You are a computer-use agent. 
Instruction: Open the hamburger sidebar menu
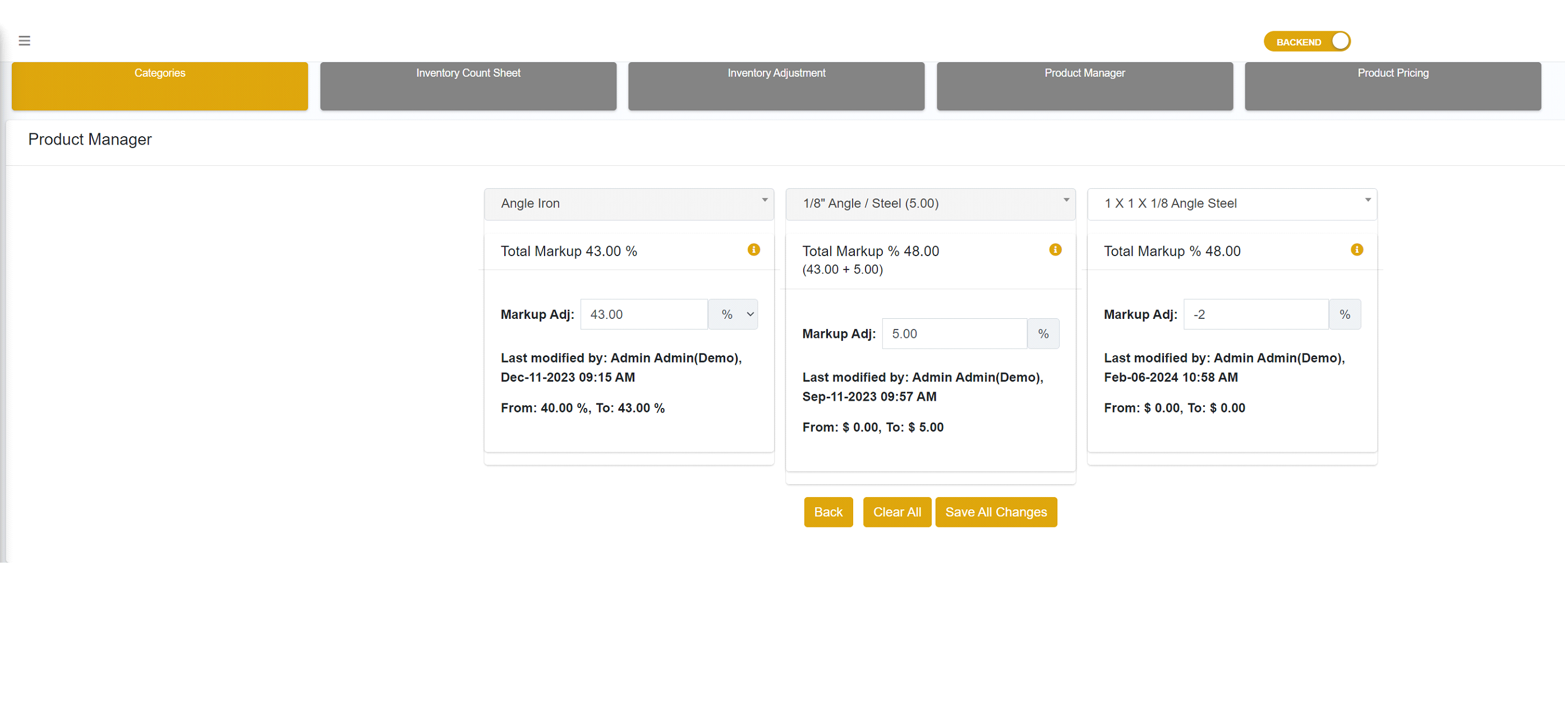24,41
